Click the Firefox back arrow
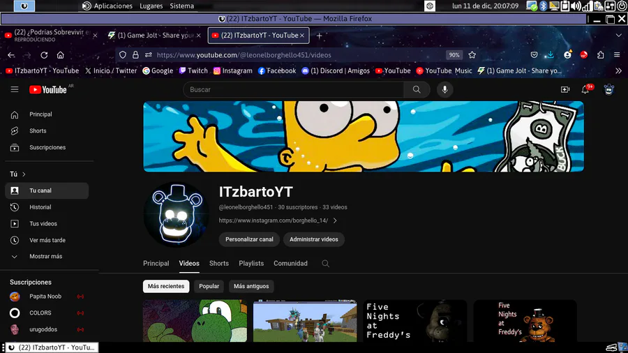628x353 pixels. click(x=11, y=55)
